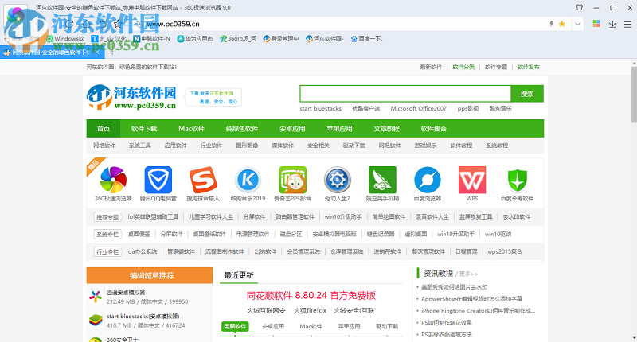This screenshot has height=342, width=637.
Task: Open the lol英雄联盟辅助工具 topic link
Action: (153, 216)
